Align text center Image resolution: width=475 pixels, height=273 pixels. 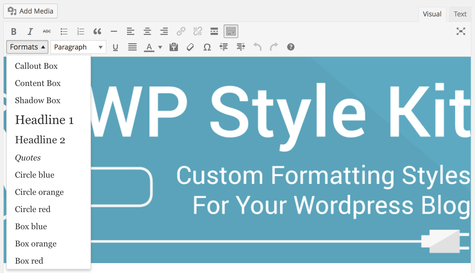147,32
